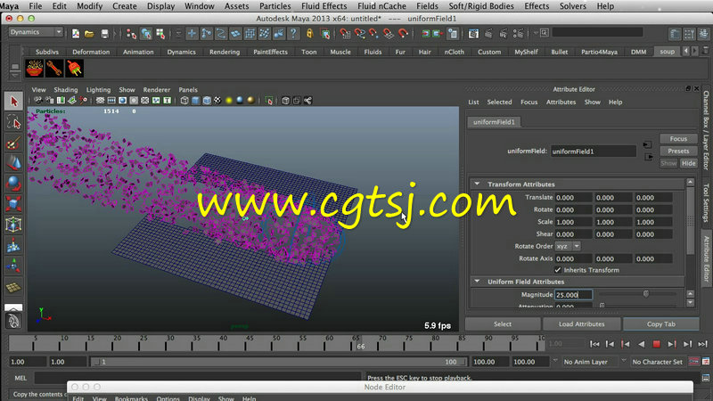Click the help question mark icon
This screenshot has height=401, width=713.
293,33
